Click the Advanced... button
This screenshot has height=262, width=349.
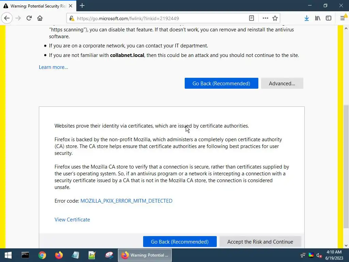[x=282, y=83]
